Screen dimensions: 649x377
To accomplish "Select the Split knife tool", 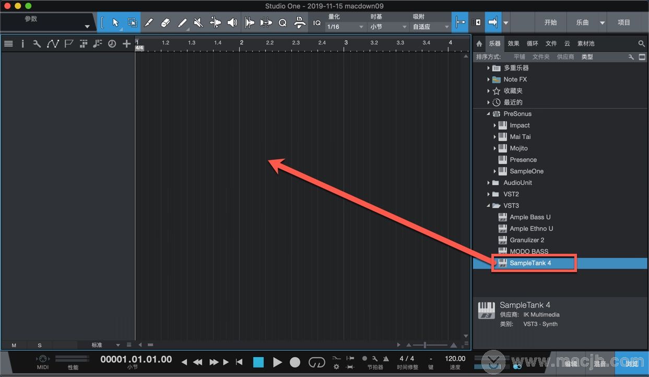I will [x=149, y=23].
